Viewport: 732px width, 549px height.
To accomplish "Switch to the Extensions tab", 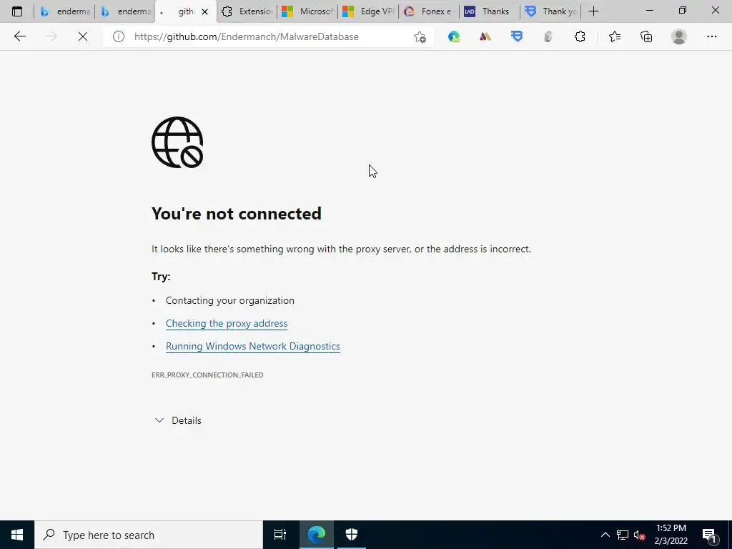I will 247,11.
